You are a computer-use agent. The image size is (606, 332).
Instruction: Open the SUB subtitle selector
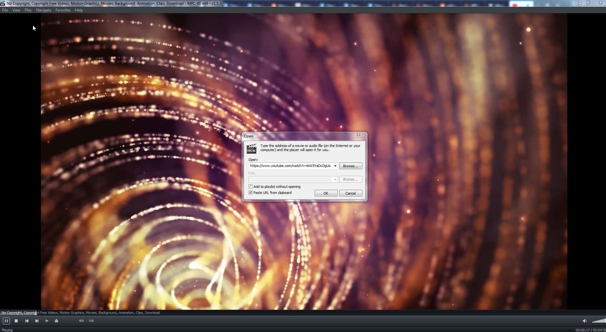point(91,321)
